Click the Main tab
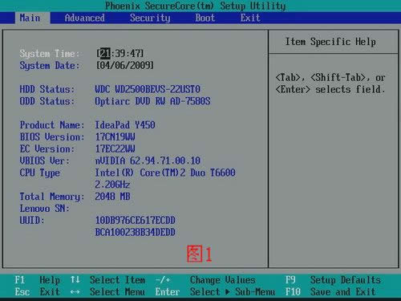The width and height of the screenshot is (401, 301). 30,18
